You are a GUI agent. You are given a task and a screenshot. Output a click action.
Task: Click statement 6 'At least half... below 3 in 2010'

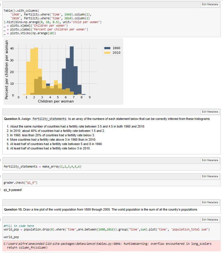tap(50, 148)
